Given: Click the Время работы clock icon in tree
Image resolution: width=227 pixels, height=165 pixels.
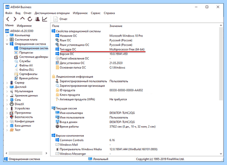Looking at the screenshot, I should pos(16,78).
